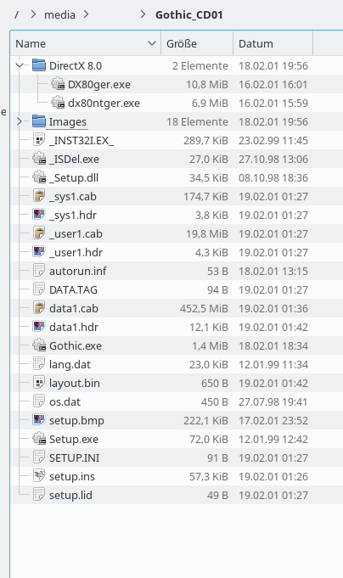Image resolution: width=343 pixels, height=578 pixels.
Task: Click the _user1.cab archive icon
Action: (x=39, y=233)
